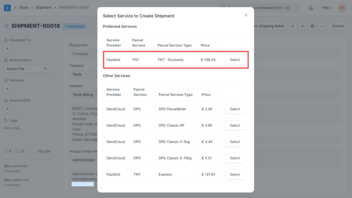Close the Select Service dialog

click(x=246, y=15)
